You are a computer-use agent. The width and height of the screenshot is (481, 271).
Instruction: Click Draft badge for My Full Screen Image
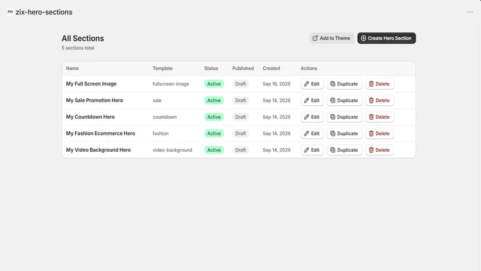click(x=240, y=84)
